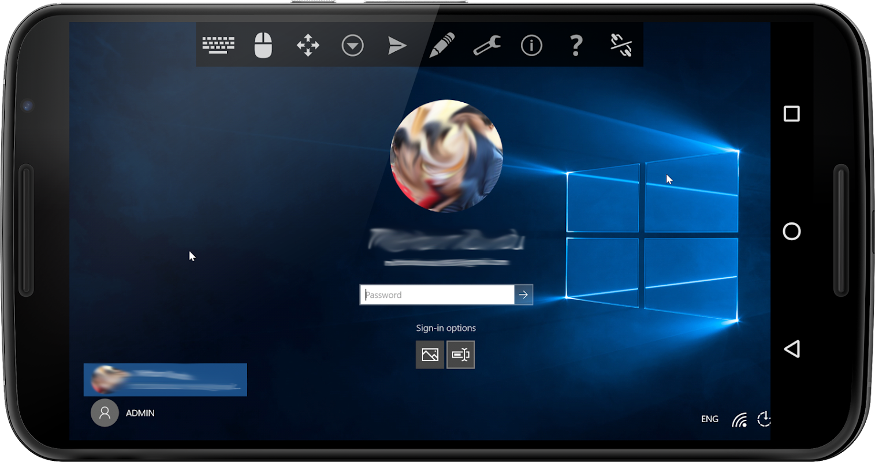This screenshot has height=462, width=875.
Task: Switch to the ADMIN user account
Action: (123, 413)
